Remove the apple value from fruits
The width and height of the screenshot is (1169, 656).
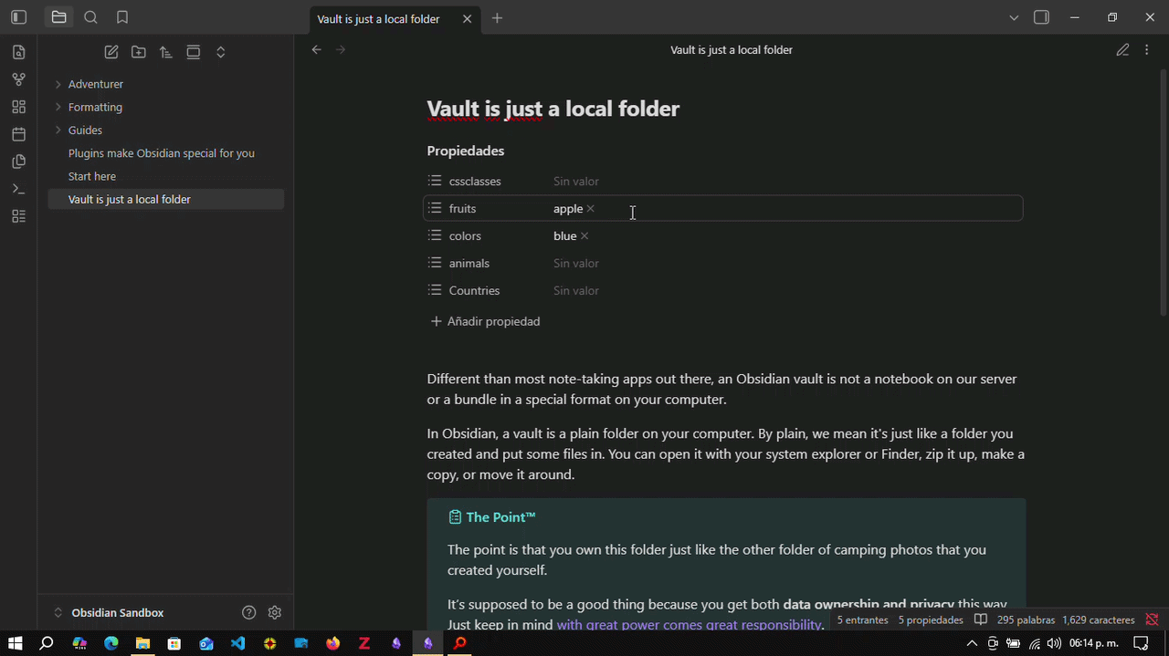coord(591,209)
